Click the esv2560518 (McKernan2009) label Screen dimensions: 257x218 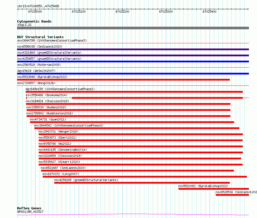click(39, 65)
